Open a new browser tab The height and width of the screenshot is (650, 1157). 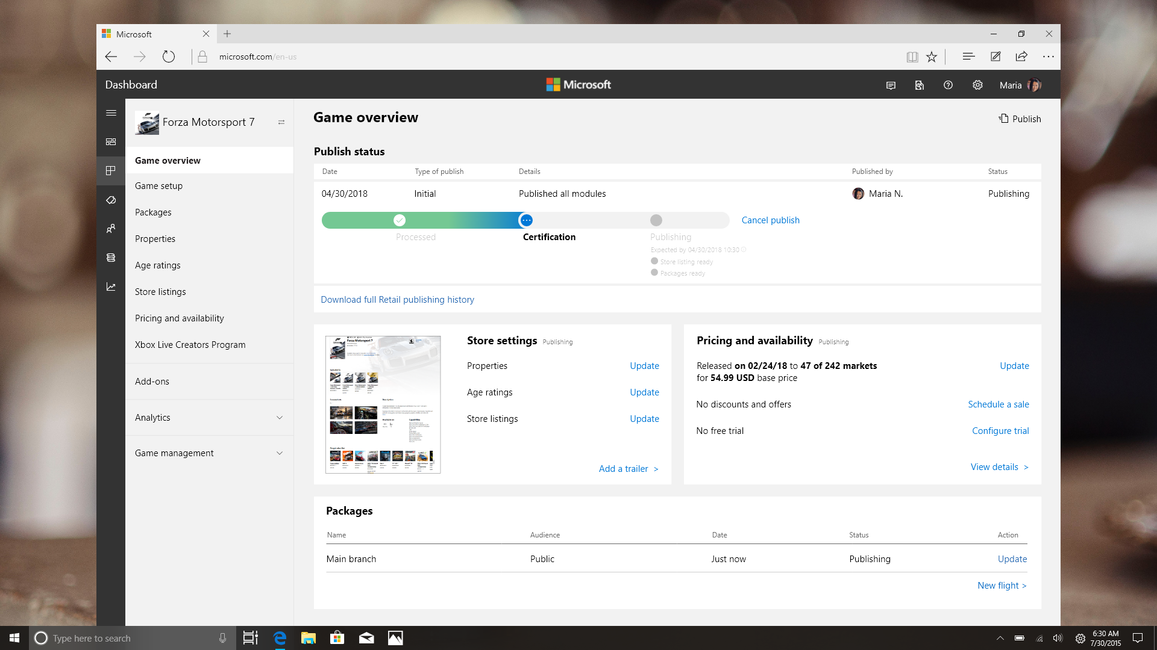click(x=227, y=34)
